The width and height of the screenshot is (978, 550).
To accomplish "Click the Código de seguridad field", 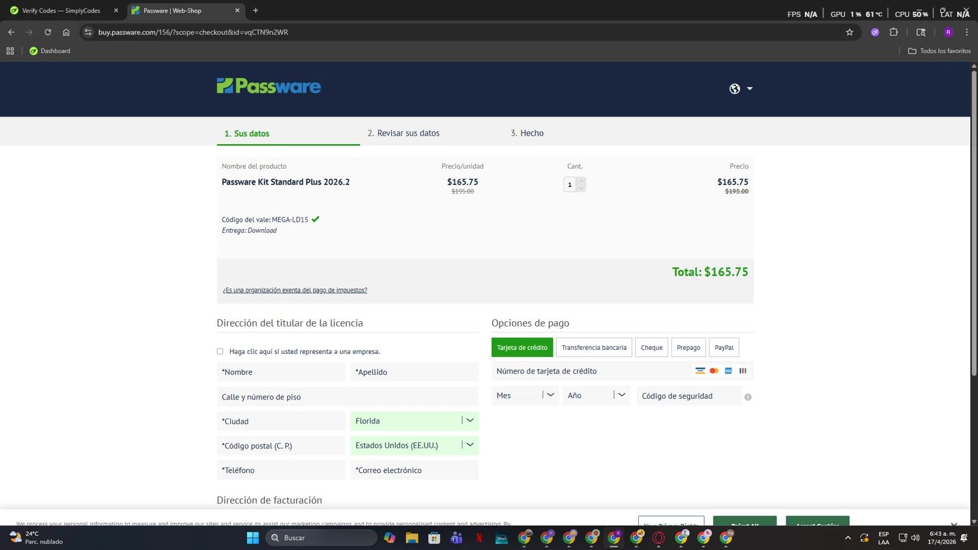I will [689, 396].
